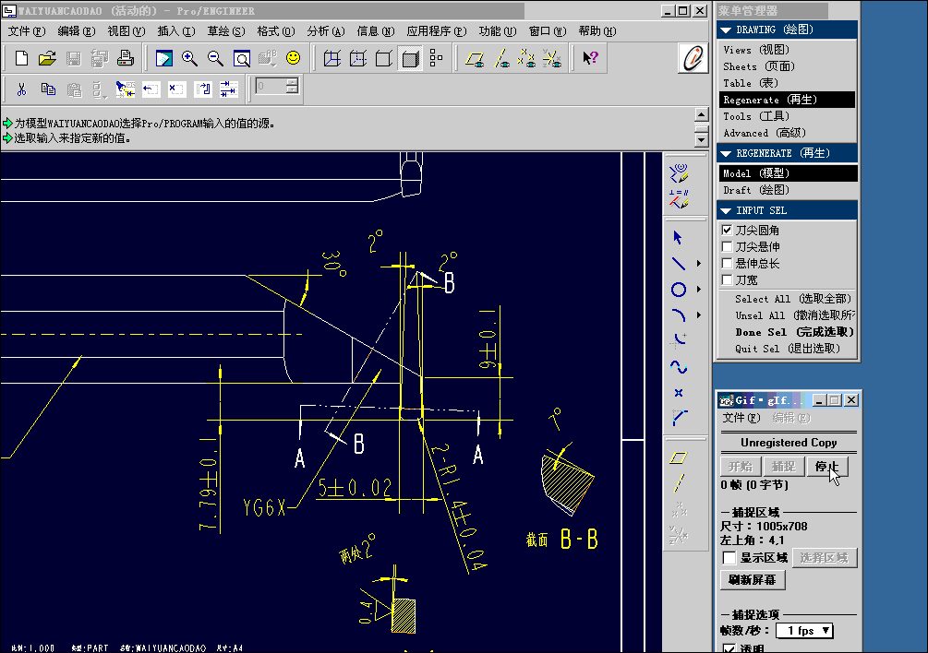Switch to hidden line display icon
This screenshot has width=928, height=653.
point(358,58)
